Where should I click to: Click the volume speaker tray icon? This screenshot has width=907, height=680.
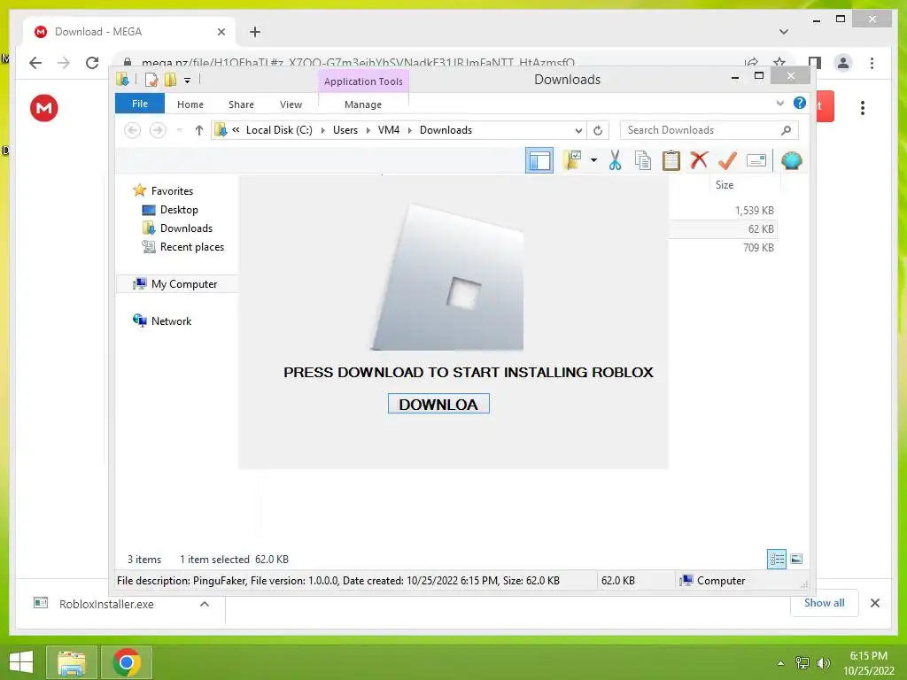pos(823,662)
